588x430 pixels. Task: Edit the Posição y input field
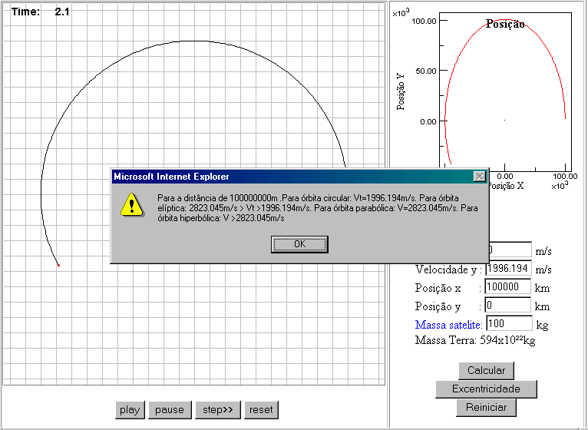coord(508,306)
